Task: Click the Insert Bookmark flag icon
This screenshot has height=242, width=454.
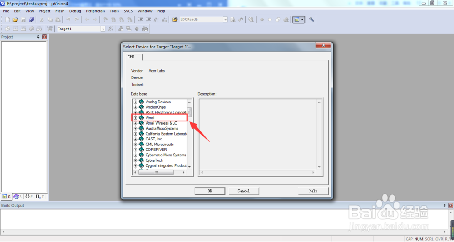Action: pyautogui.click(x=106, y=19)
